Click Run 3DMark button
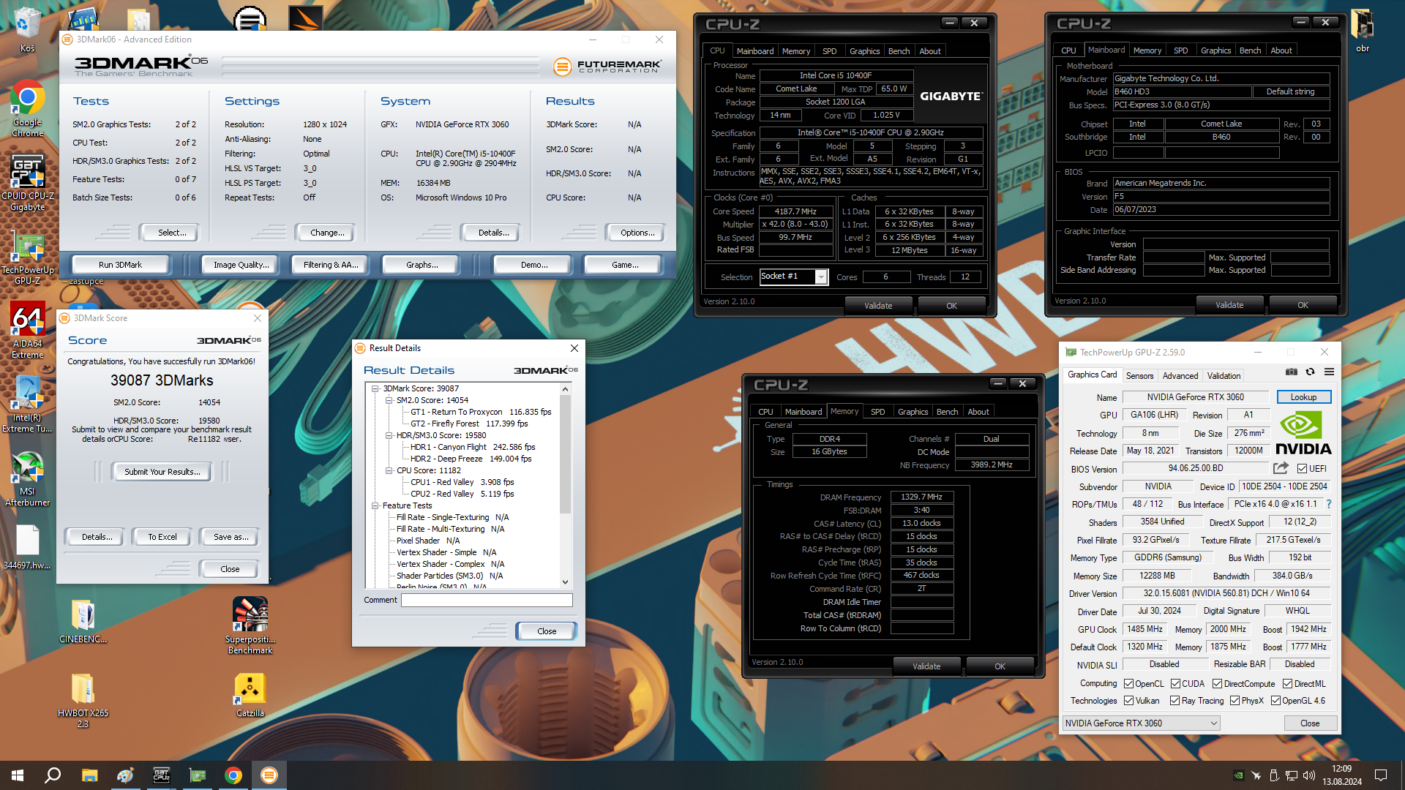1405x790 pixels. coord(120,265)
